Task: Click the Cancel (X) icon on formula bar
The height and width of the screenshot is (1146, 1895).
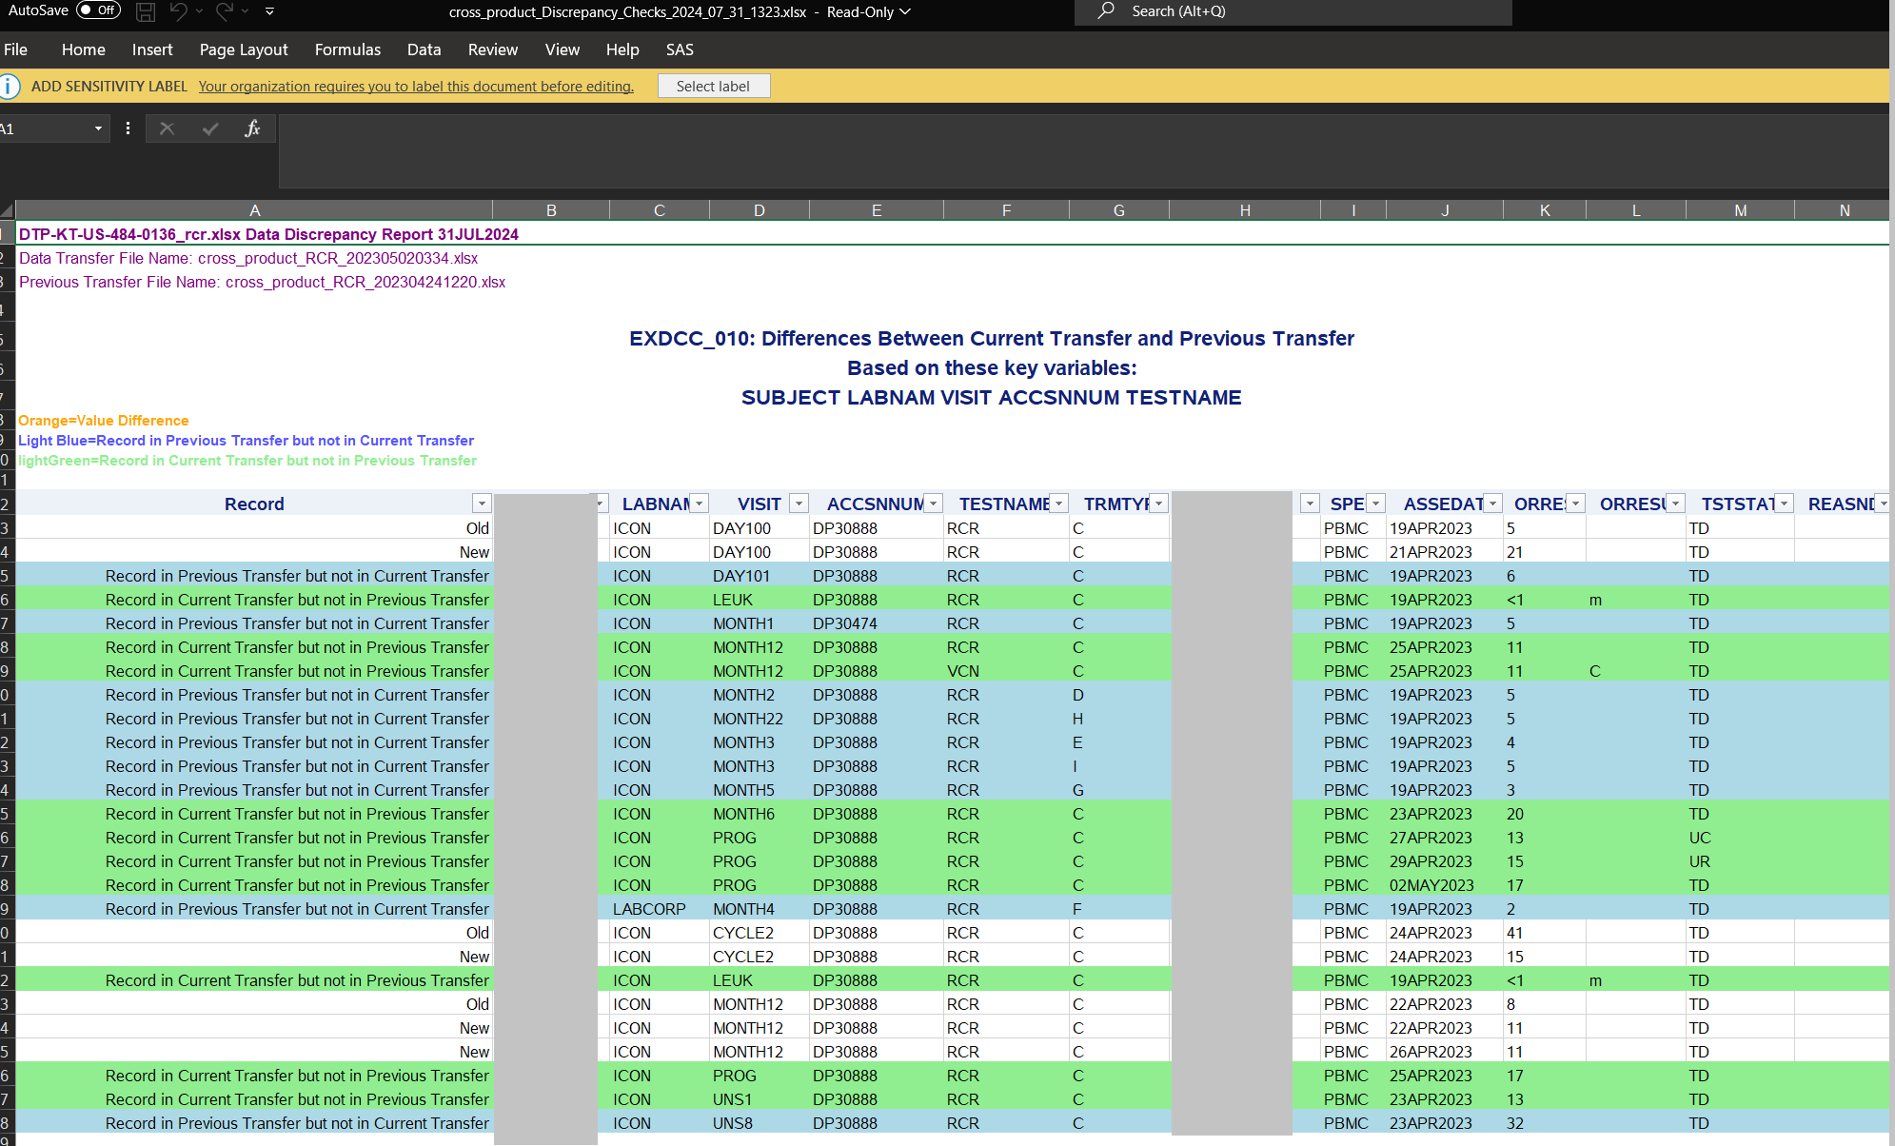Action: click(167, 128)
